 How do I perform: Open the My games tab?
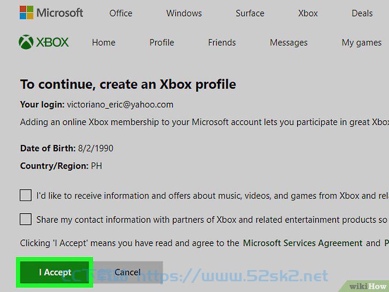(x=361, y=42)
